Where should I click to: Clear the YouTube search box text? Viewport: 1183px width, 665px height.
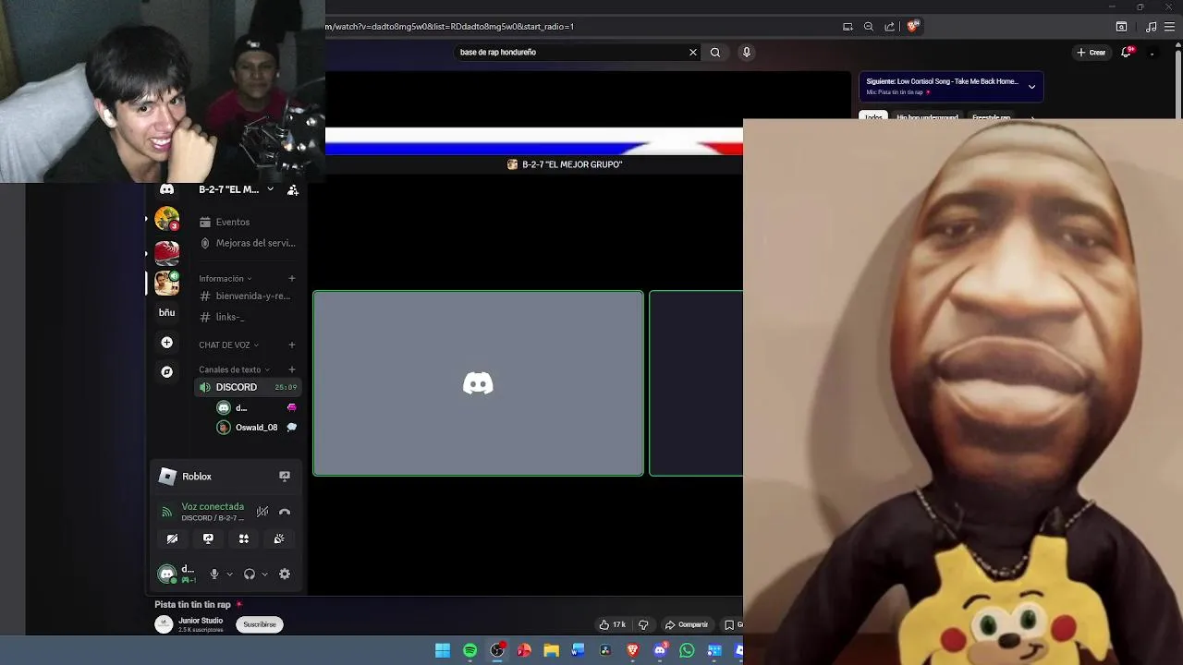(x=693, y=53)
